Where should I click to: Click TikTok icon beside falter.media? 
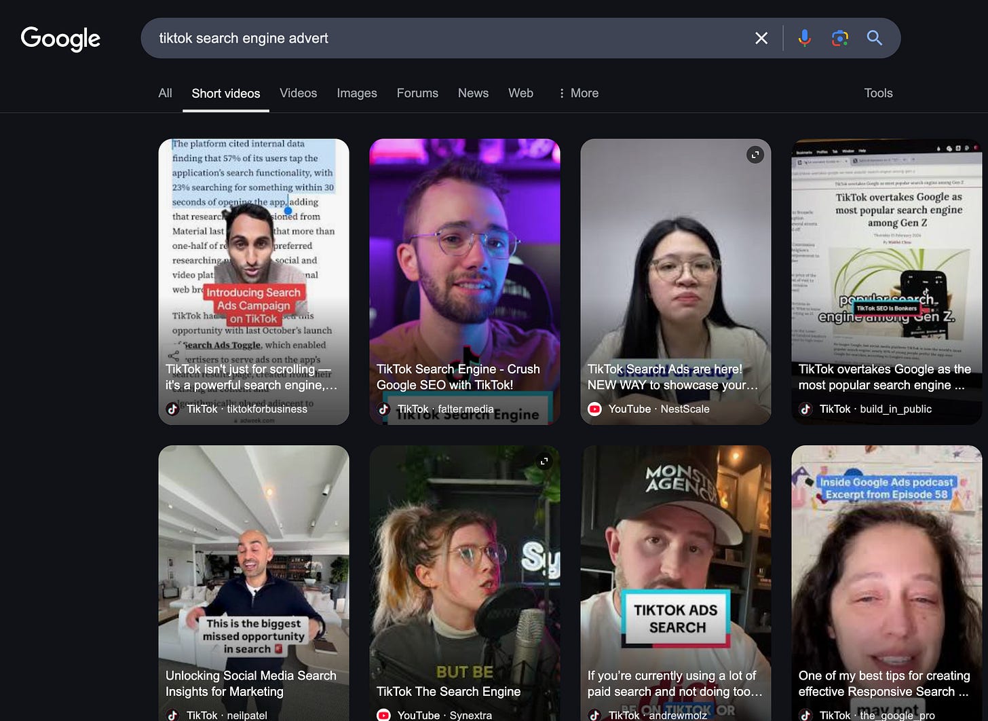384,409
